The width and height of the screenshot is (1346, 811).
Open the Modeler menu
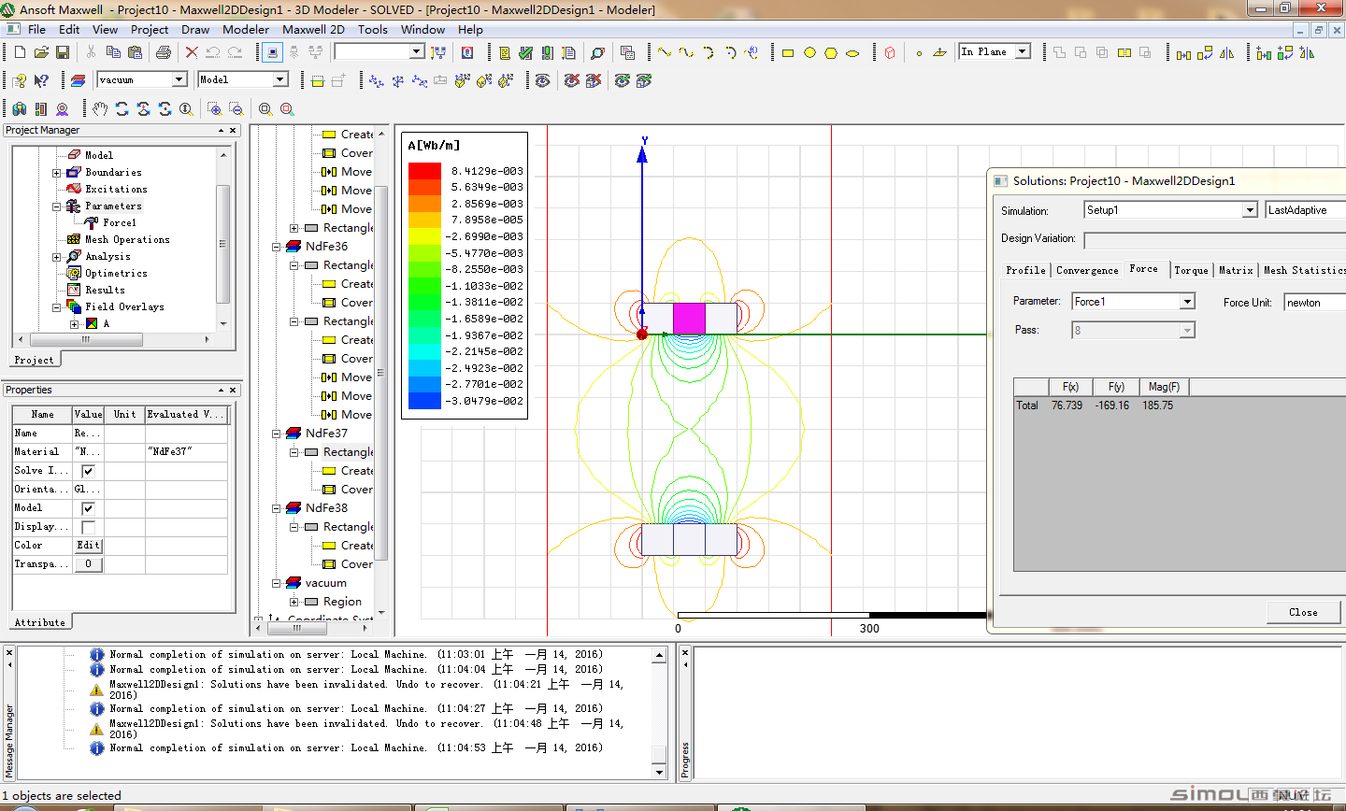point(246,29)
